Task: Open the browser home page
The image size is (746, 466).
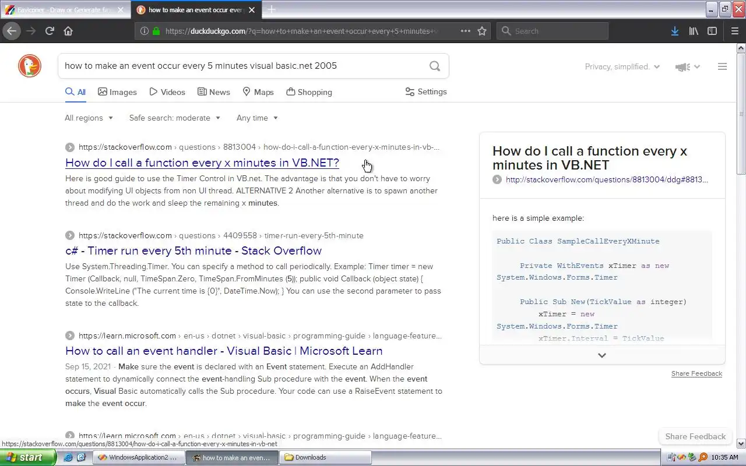Action: pyautogui.click(x=68, y=31)
